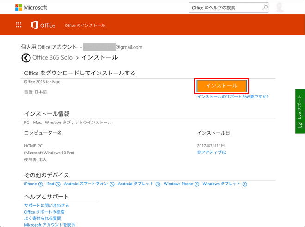Open Windows タブレット link

(221, 184)
